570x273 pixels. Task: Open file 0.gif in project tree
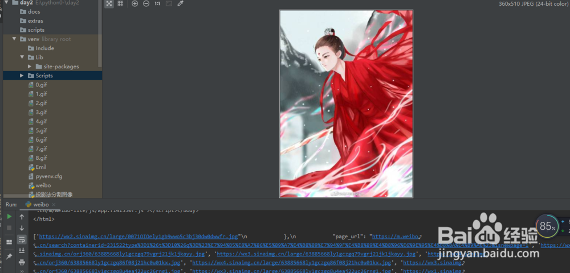coord(41,85)
